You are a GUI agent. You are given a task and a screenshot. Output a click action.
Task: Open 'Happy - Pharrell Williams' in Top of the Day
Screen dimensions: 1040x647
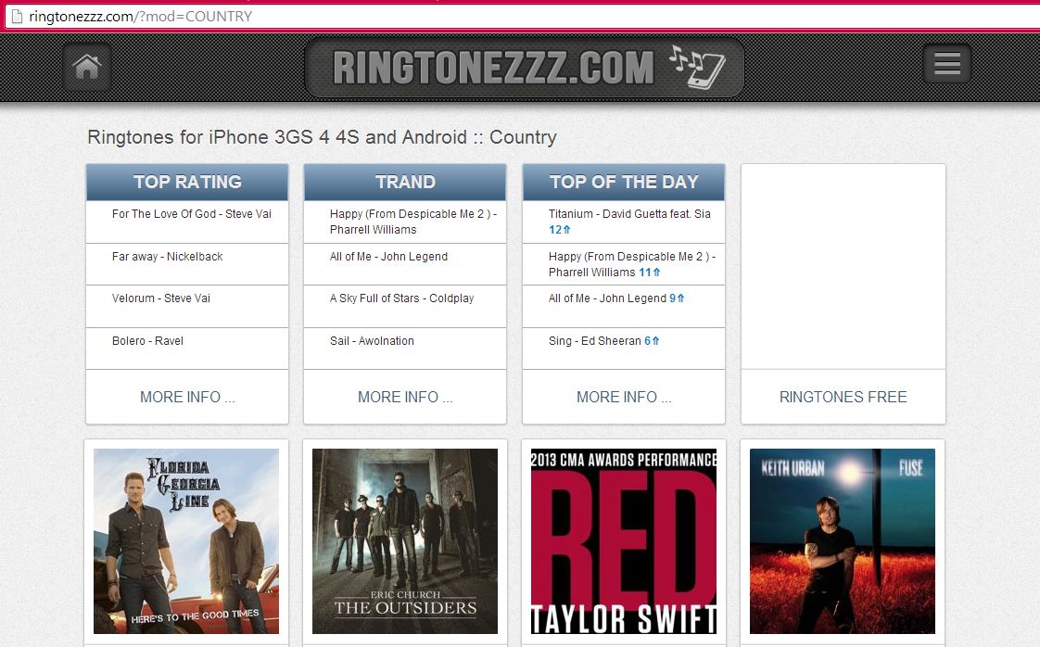click(632, 264)
